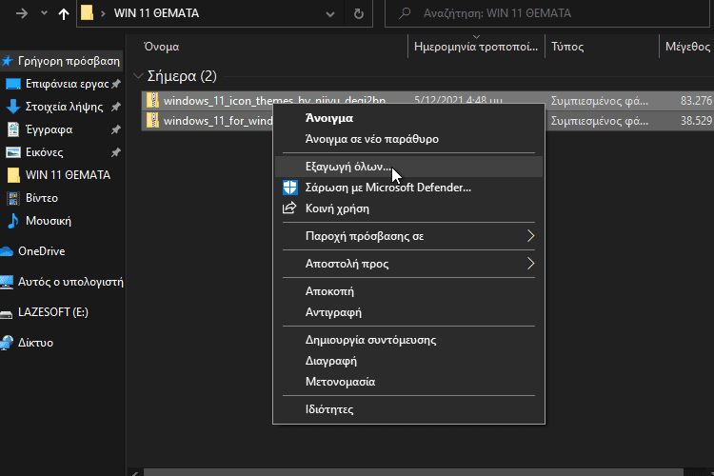Click the Quick access star icon
The image size is (714, 476).
coord(7,61)
